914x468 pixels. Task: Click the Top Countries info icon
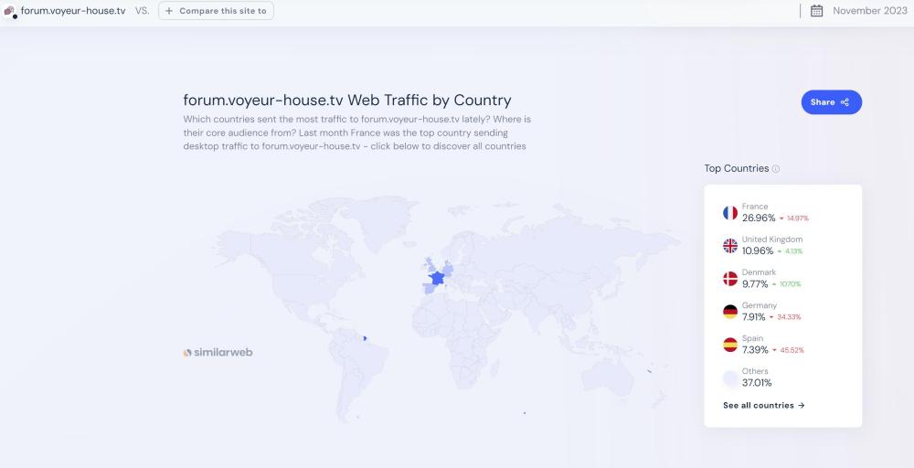tap(776, 169)
